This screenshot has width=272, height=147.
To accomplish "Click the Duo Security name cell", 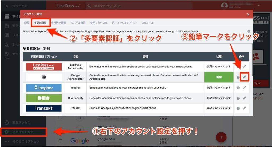I will pos(75,98).
